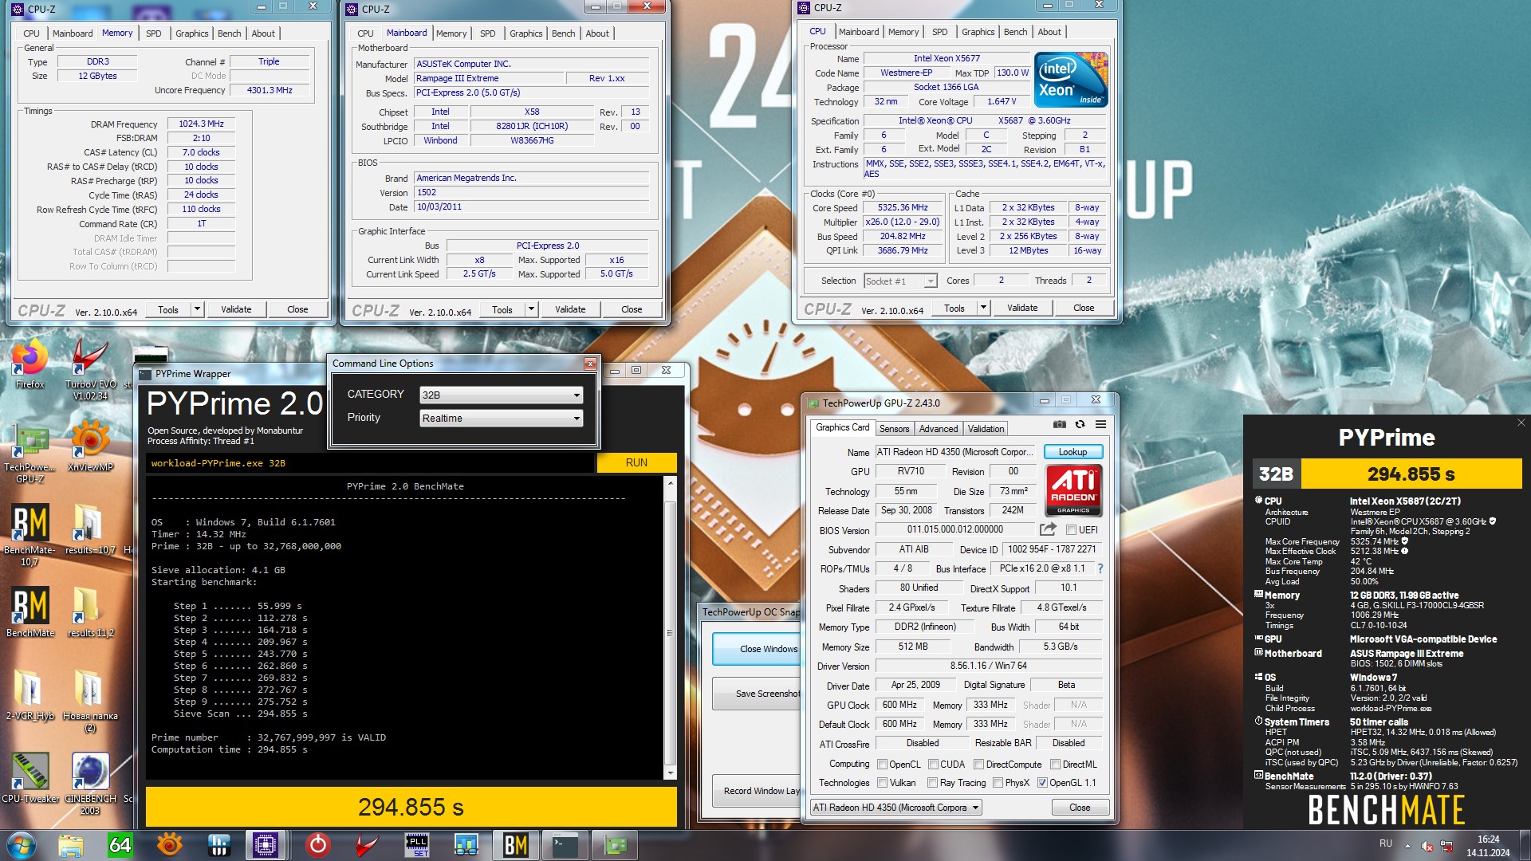The image size is (1531, 861).
Task: Click BenchMate BM taskbar icon
Action: coord(515,844)
